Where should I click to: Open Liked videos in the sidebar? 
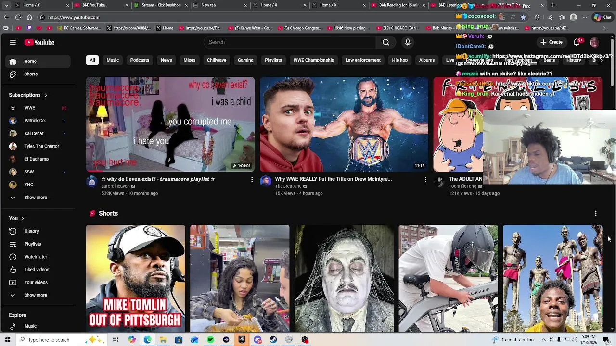(x=37, y=270)
